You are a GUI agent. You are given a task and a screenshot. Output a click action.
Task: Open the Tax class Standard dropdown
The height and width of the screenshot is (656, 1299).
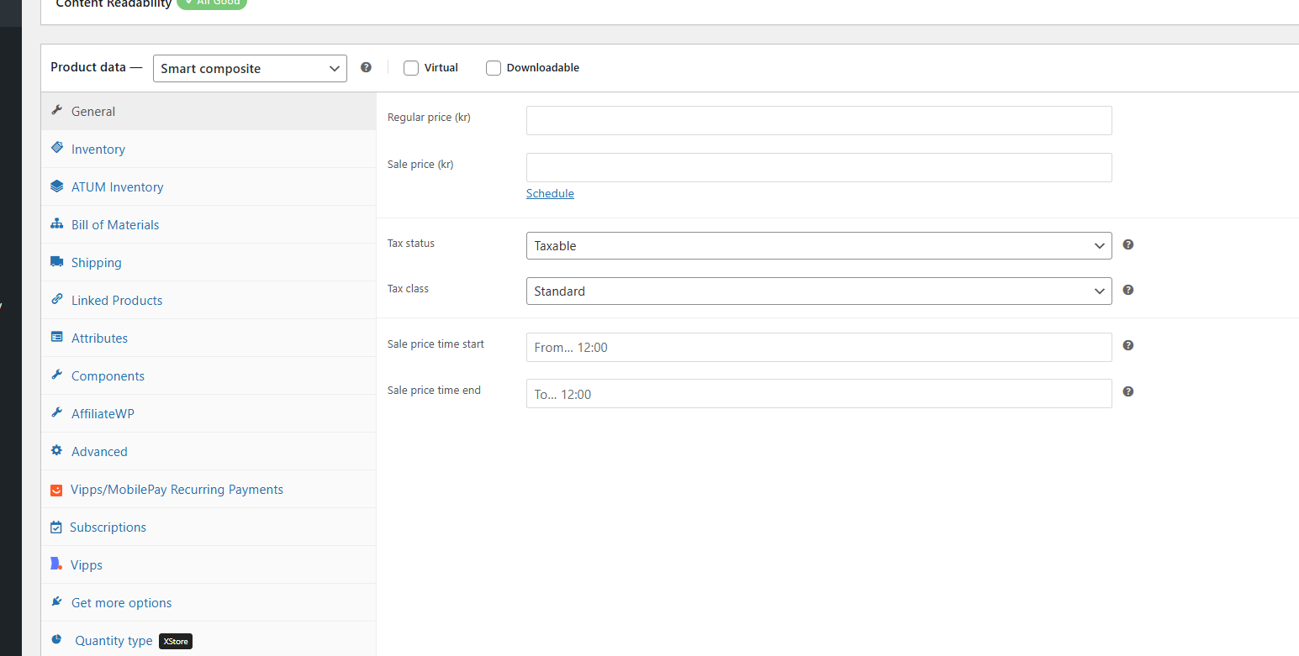(818, 291)
